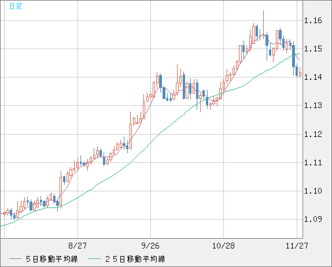Click the 10/28 date axis label

(x=223, y=246)
